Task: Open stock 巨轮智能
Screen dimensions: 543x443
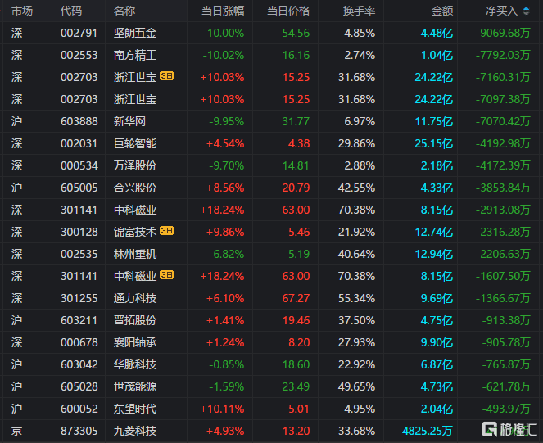Action: point(135,144)
